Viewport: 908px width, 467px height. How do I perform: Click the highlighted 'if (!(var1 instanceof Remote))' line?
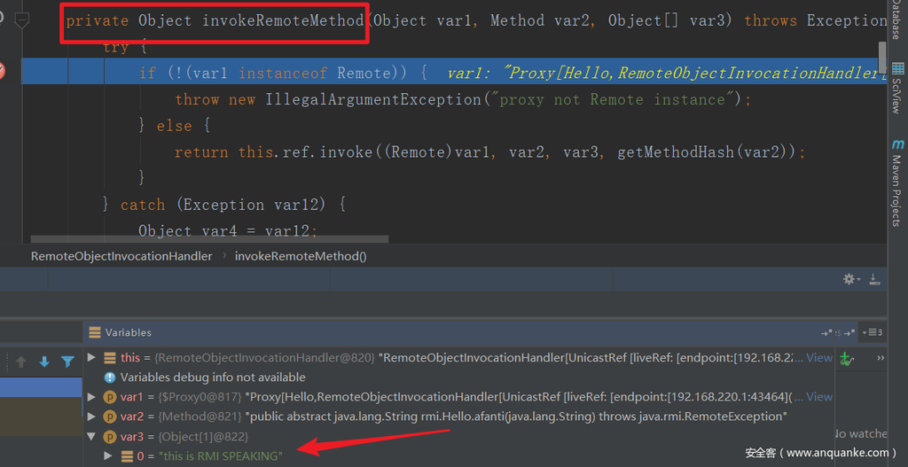click(454, 73)
